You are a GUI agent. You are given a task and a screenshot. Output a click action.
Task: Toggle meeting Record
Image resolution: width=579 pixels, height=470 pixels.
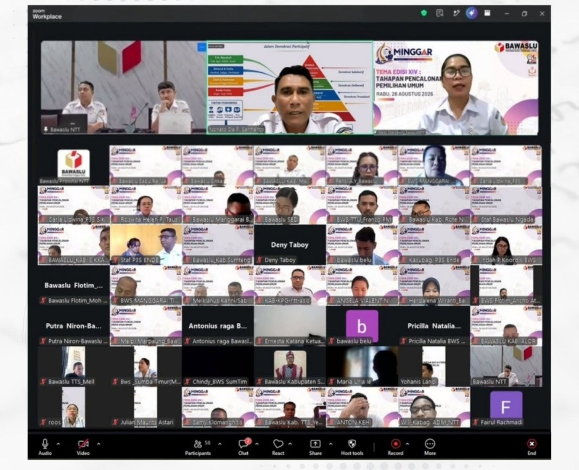(x=396, y=447)
